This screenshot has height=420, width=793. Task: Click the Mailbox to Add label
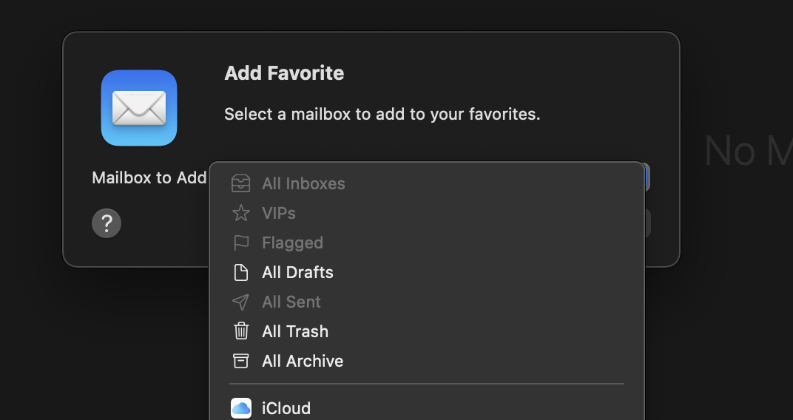click(149, 177)
